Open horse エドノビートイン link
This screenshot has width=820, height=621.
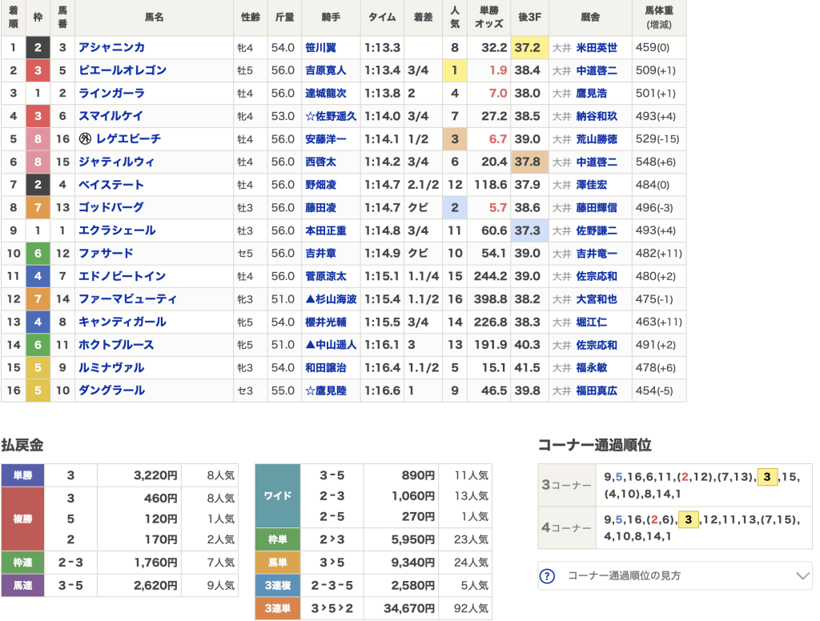(x=122, y=276)
